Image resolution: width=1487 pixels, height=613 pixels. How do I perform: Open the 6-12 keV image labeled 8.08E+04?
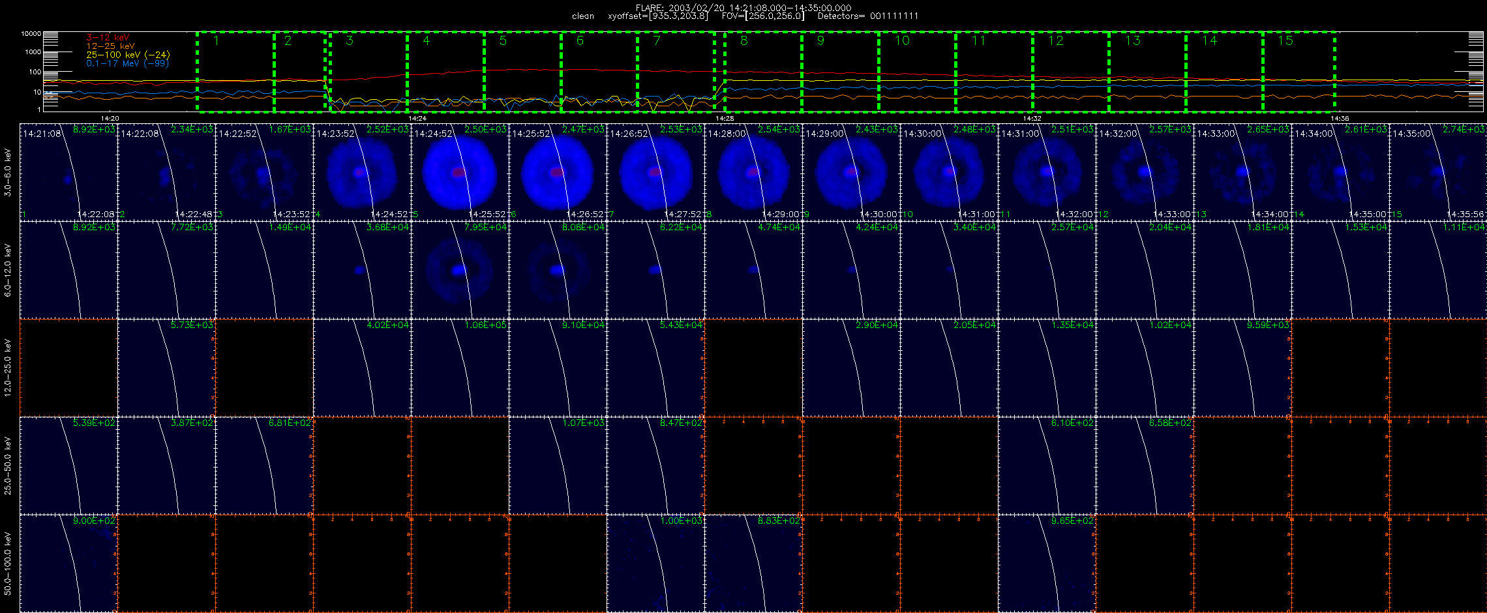pos(558,270)
